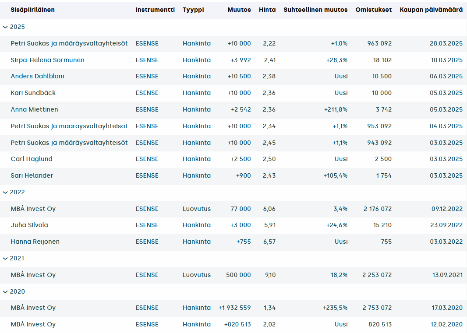Select Anna Miettinen insider name
Screen dimensions: 467x333
click(34, 109)
